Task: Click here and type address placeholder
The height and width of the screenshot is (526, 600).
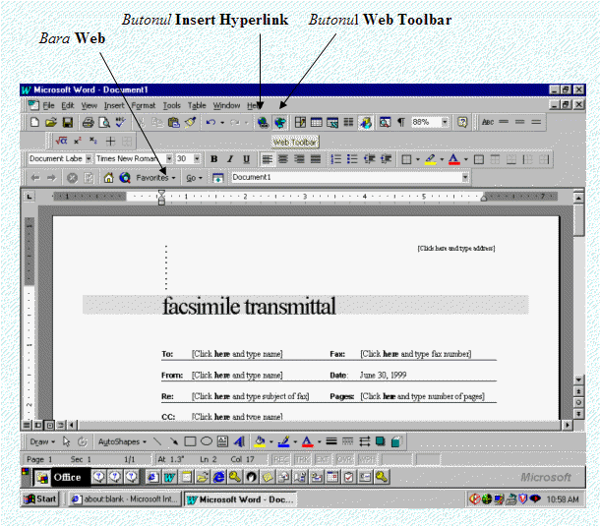Action: point(456,249)
